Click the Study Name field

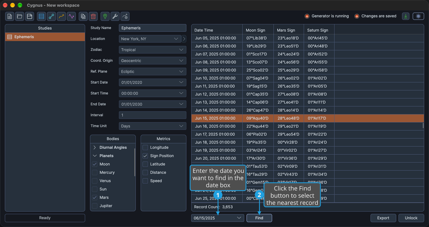pos(153,28)
